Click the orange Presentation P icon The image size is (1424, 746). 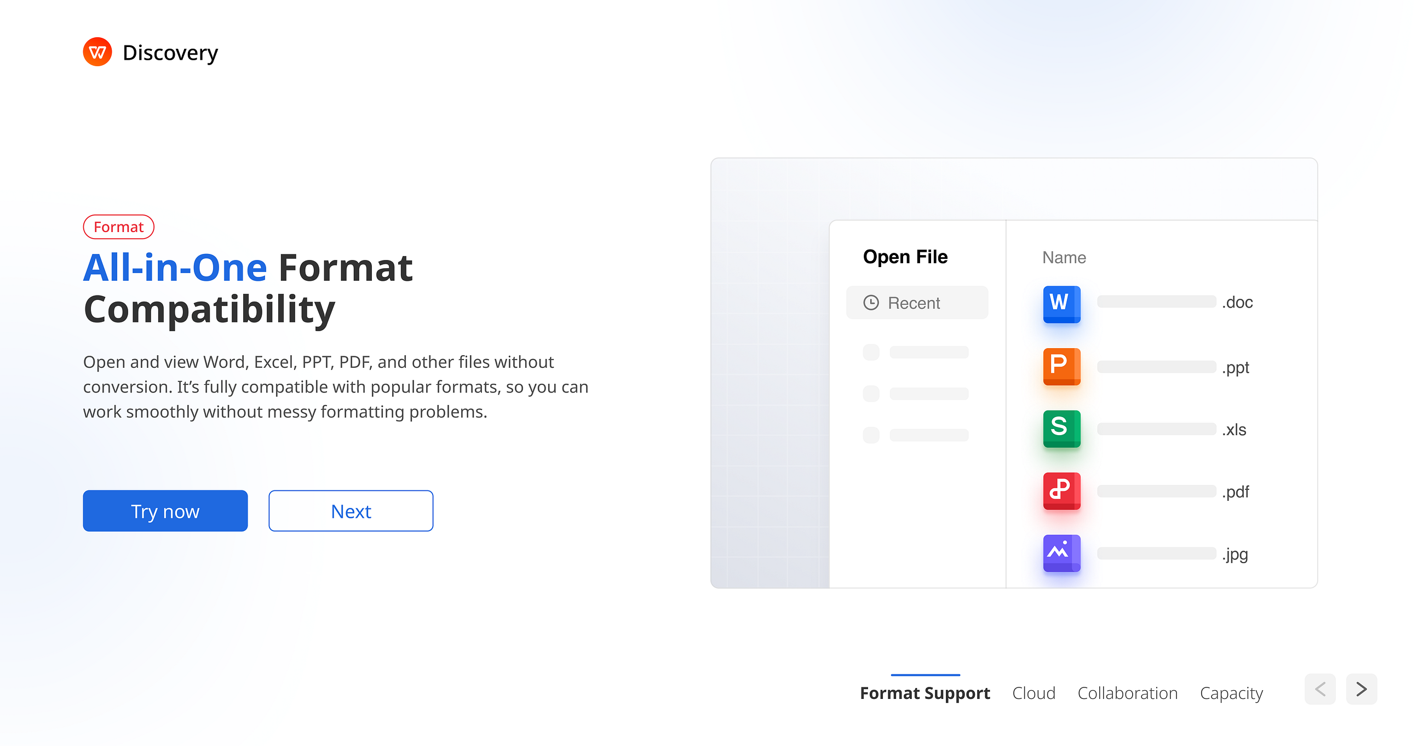point(1061,366)
